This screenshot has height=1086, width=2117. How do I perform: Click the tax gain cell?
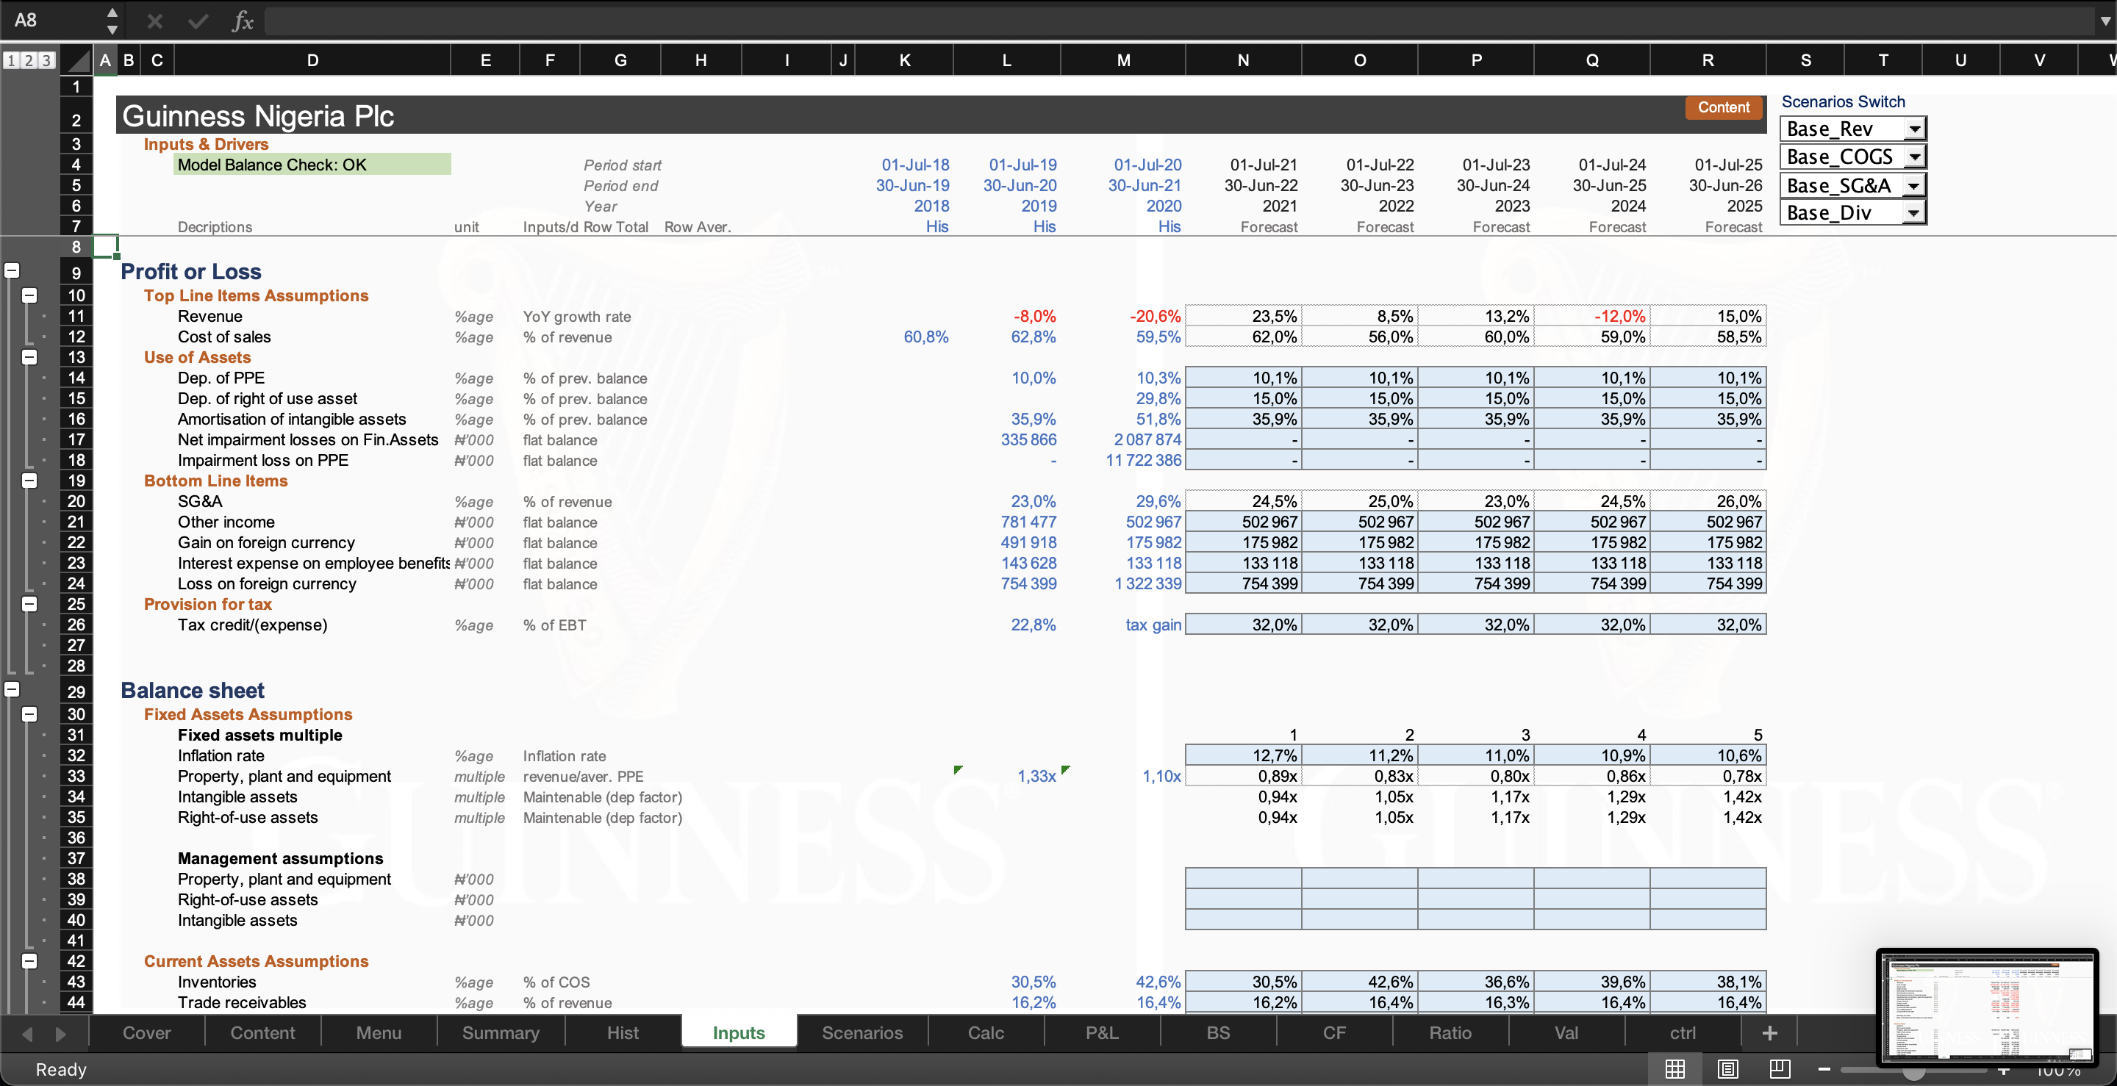1123,625
